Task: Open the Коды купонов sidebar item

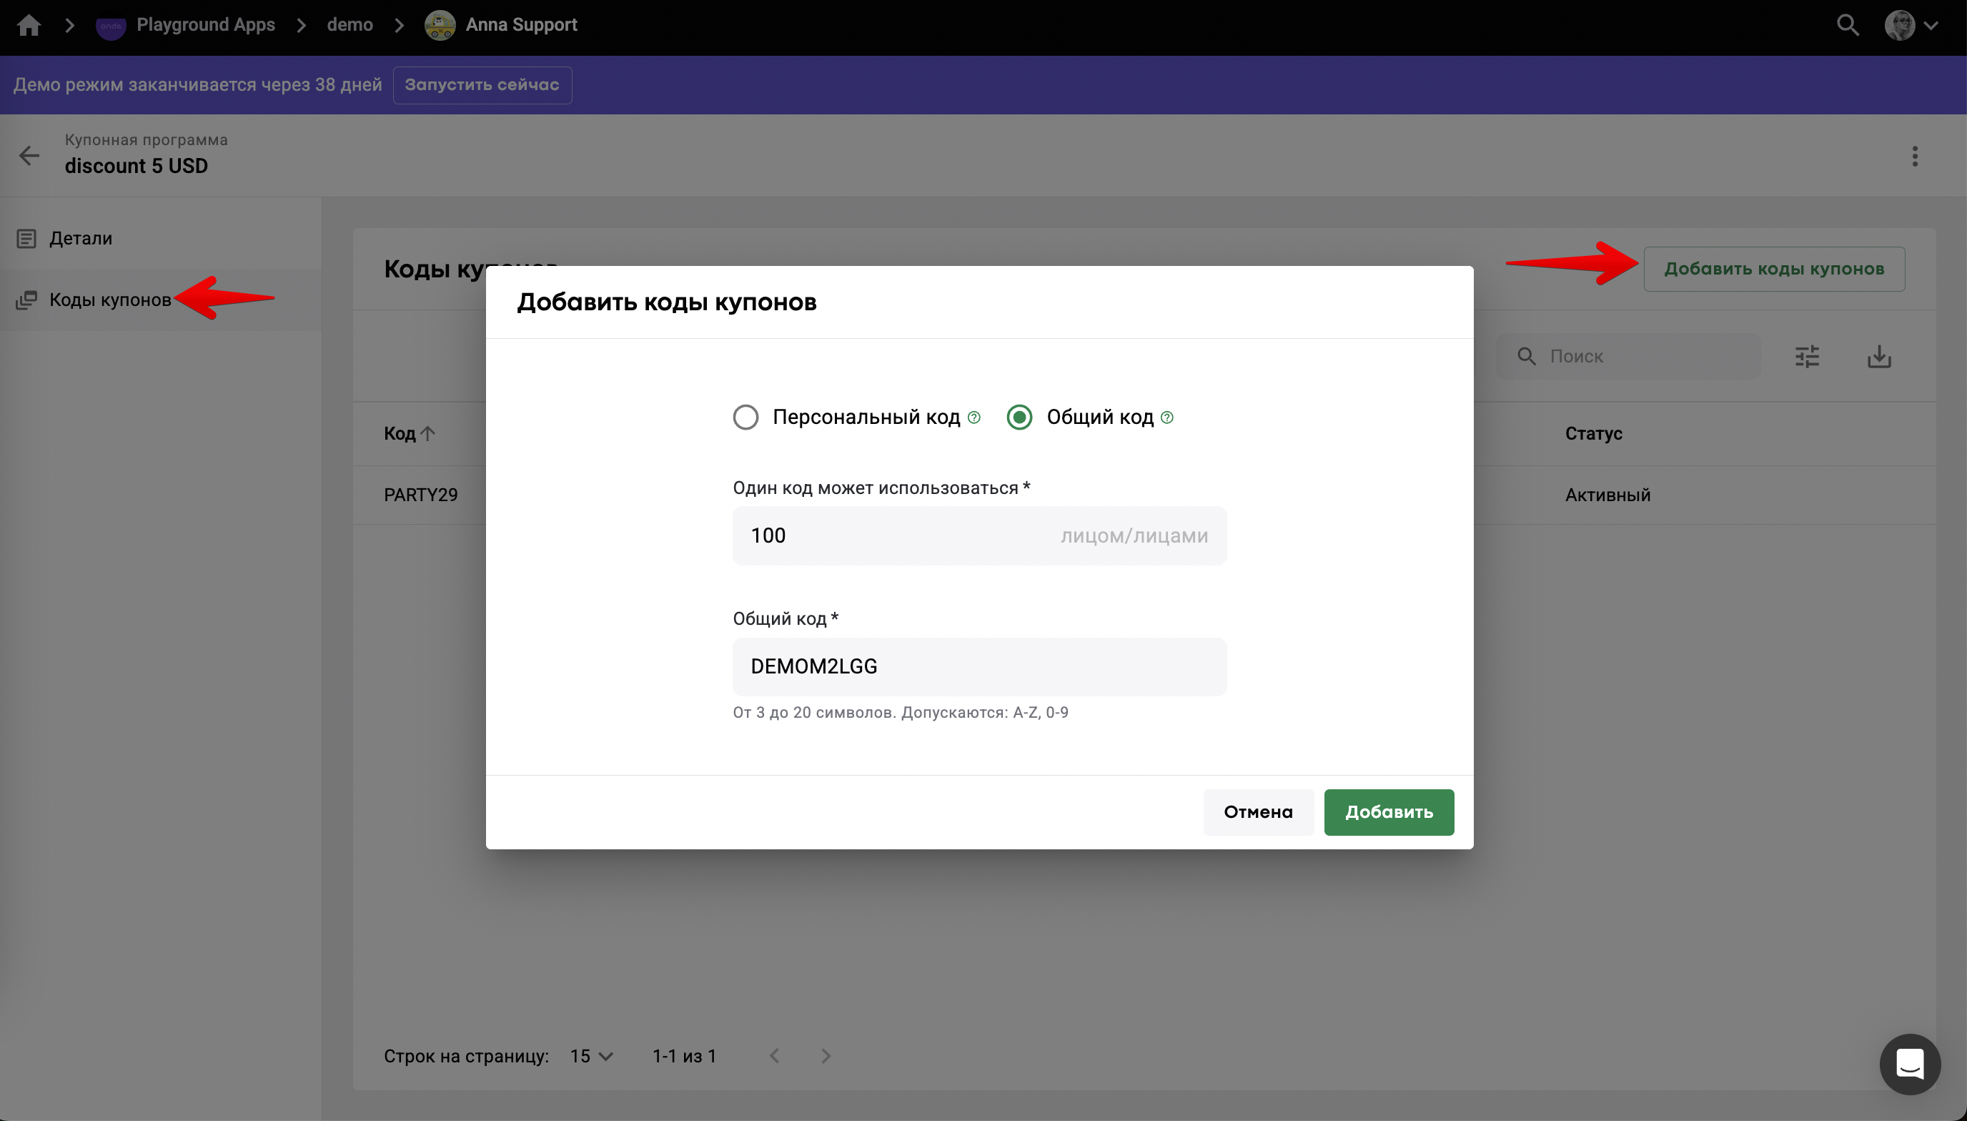Action: (x=110, y=300)
